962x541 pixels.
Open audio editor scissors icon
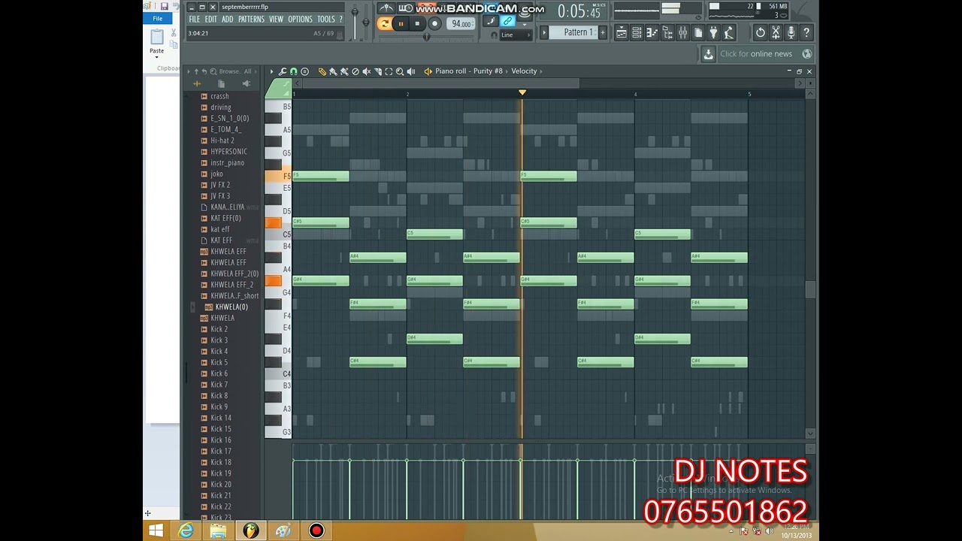[x=776, y=33]
